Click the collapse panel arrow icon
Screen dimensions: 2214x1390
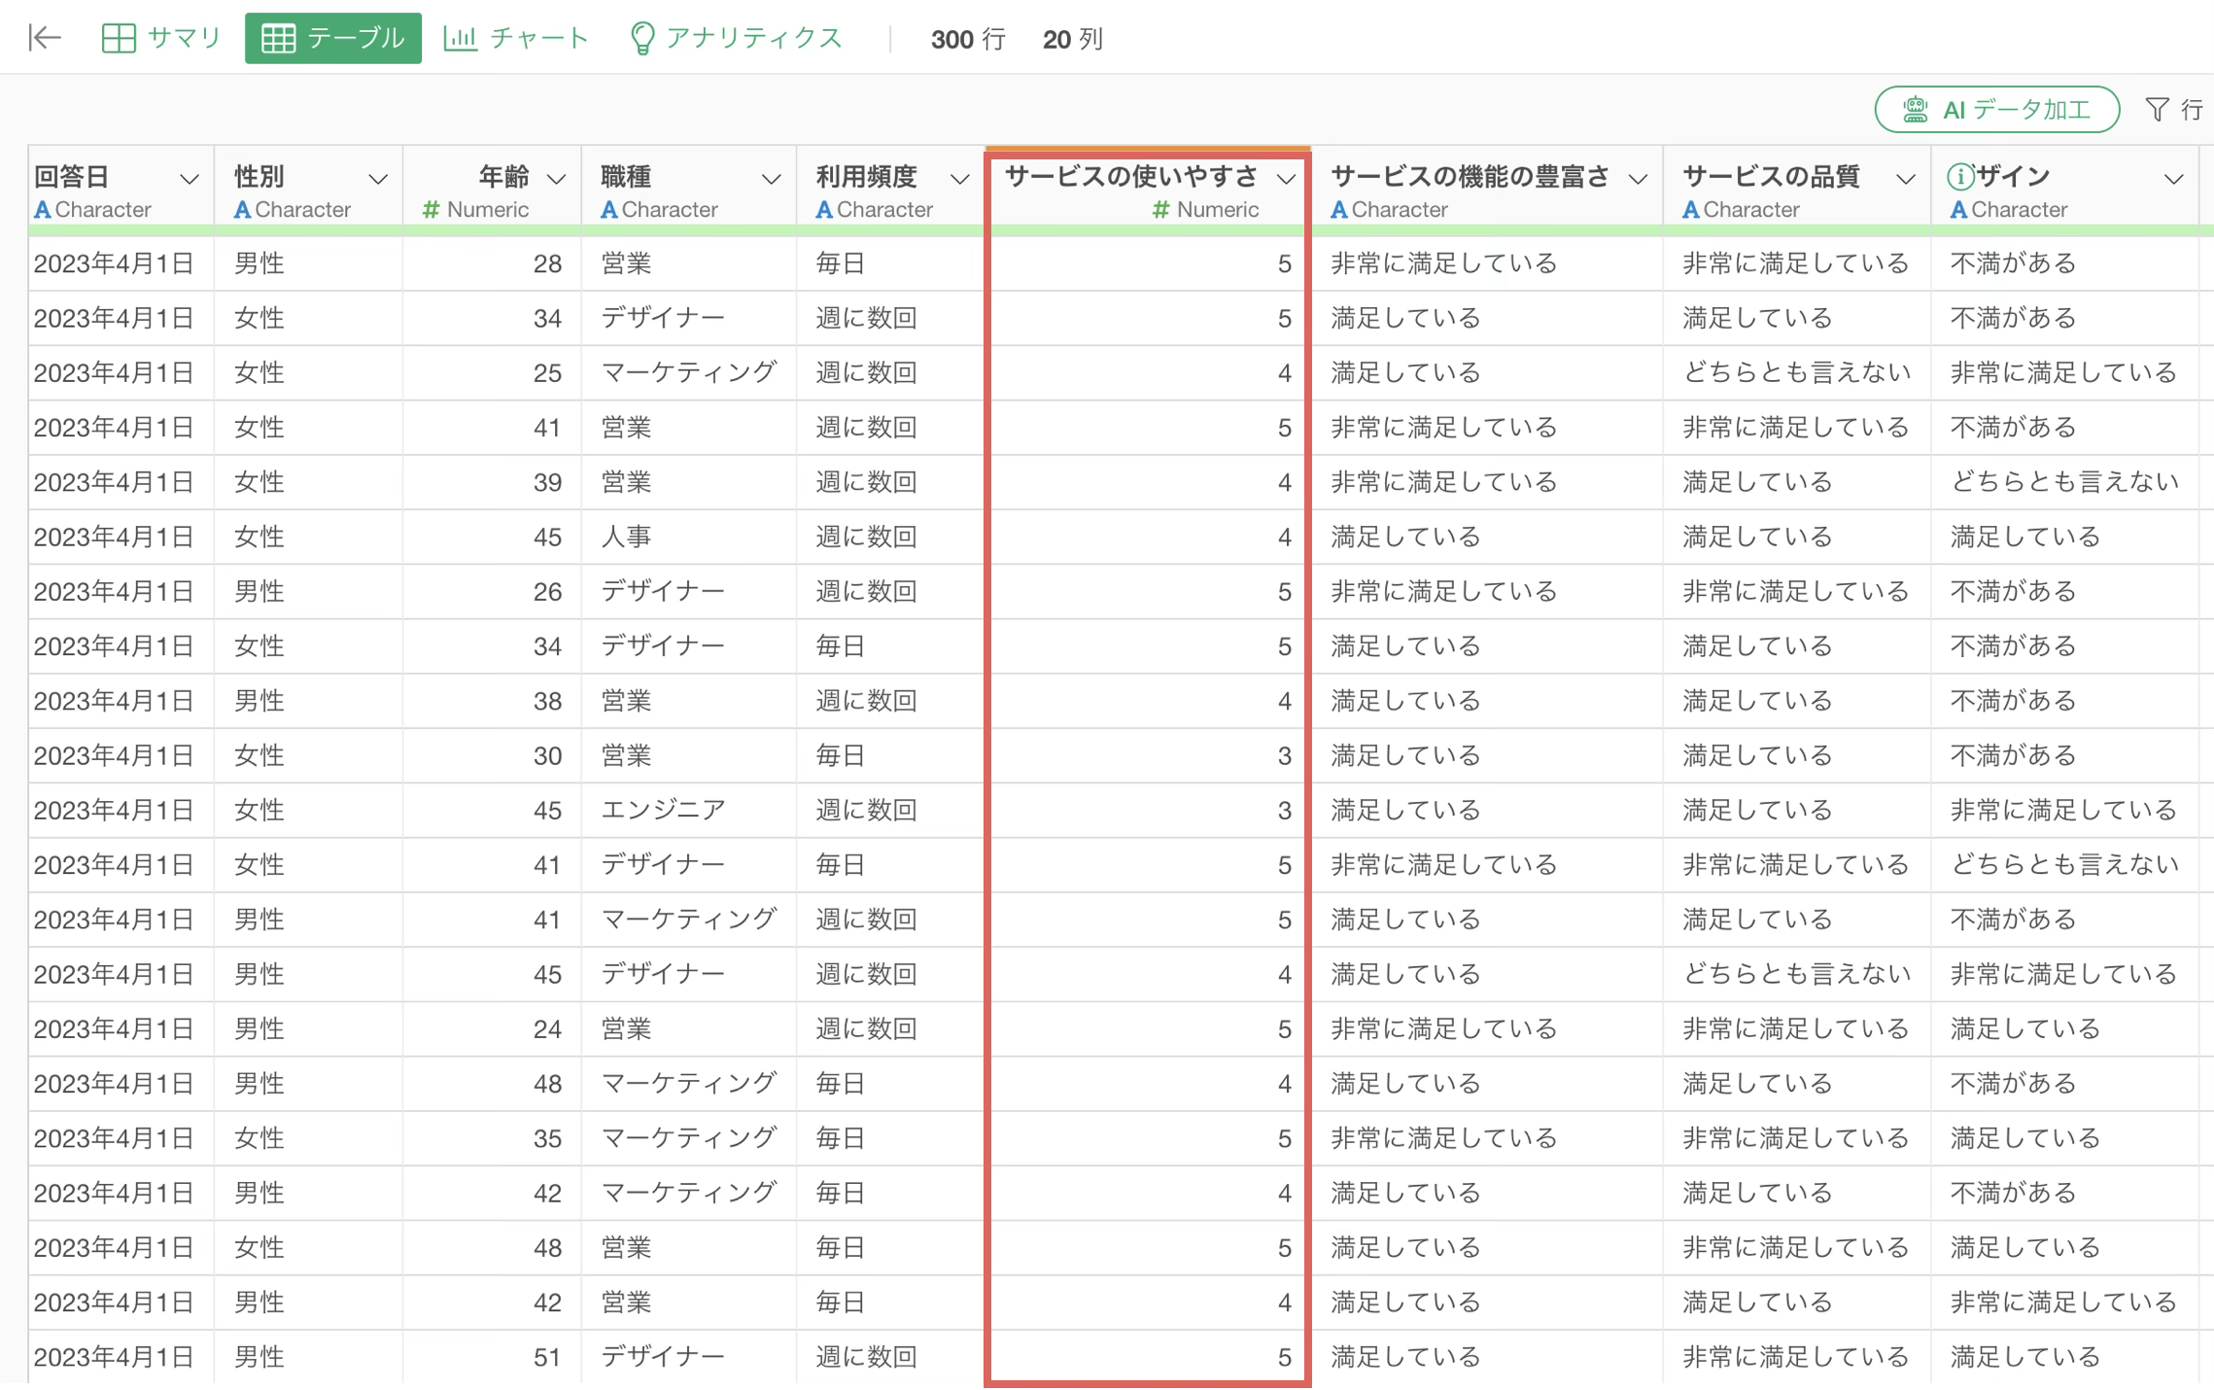click(x=45, y=38)
